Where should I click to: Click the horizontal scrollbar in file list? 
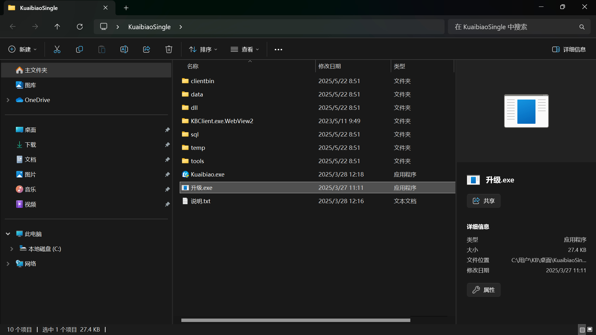(296, 320)
